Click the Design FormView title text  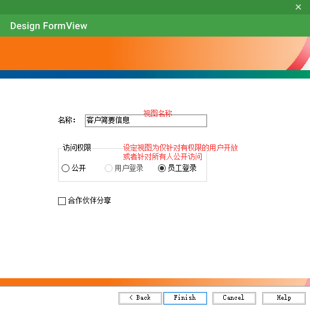48,26
